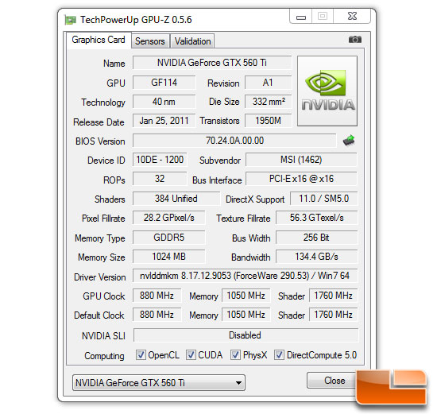
Task: Click the Technology field 40 nm
Action: [x=164, y=102]
